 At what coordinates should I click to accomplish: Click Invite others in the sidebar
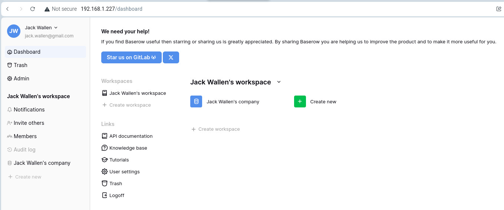pos(29,123)
